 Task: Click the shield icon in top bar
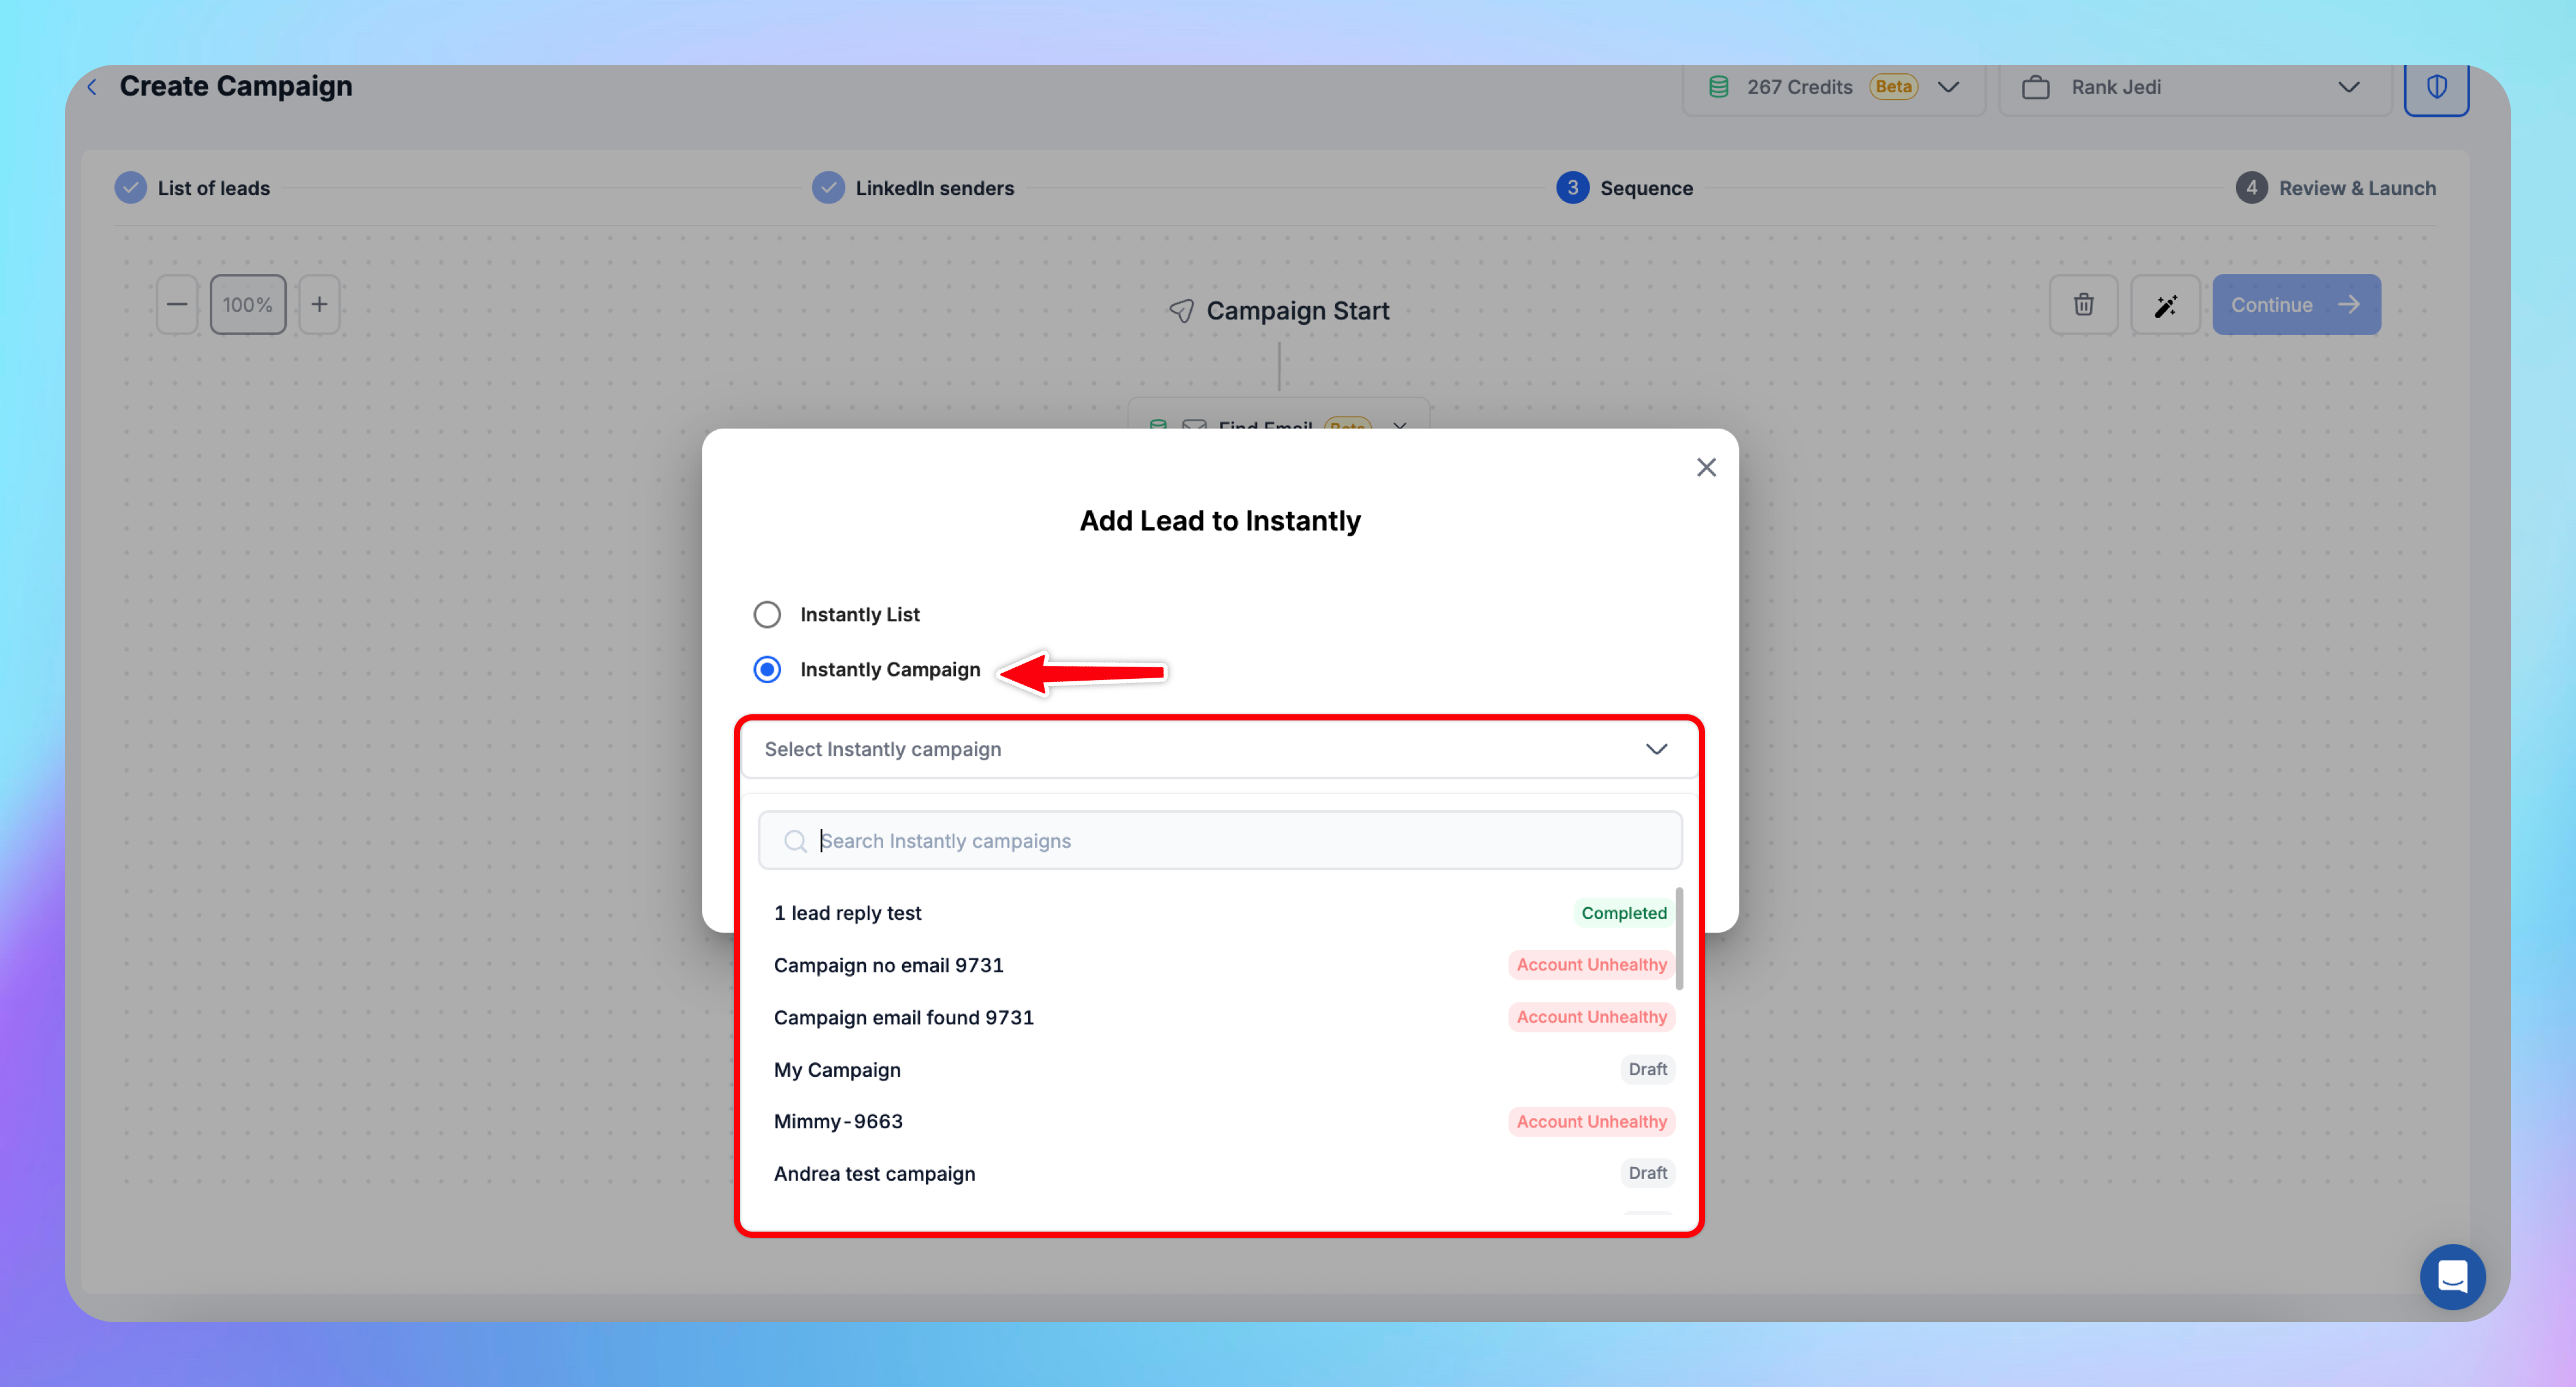(x=2436, y=87)
